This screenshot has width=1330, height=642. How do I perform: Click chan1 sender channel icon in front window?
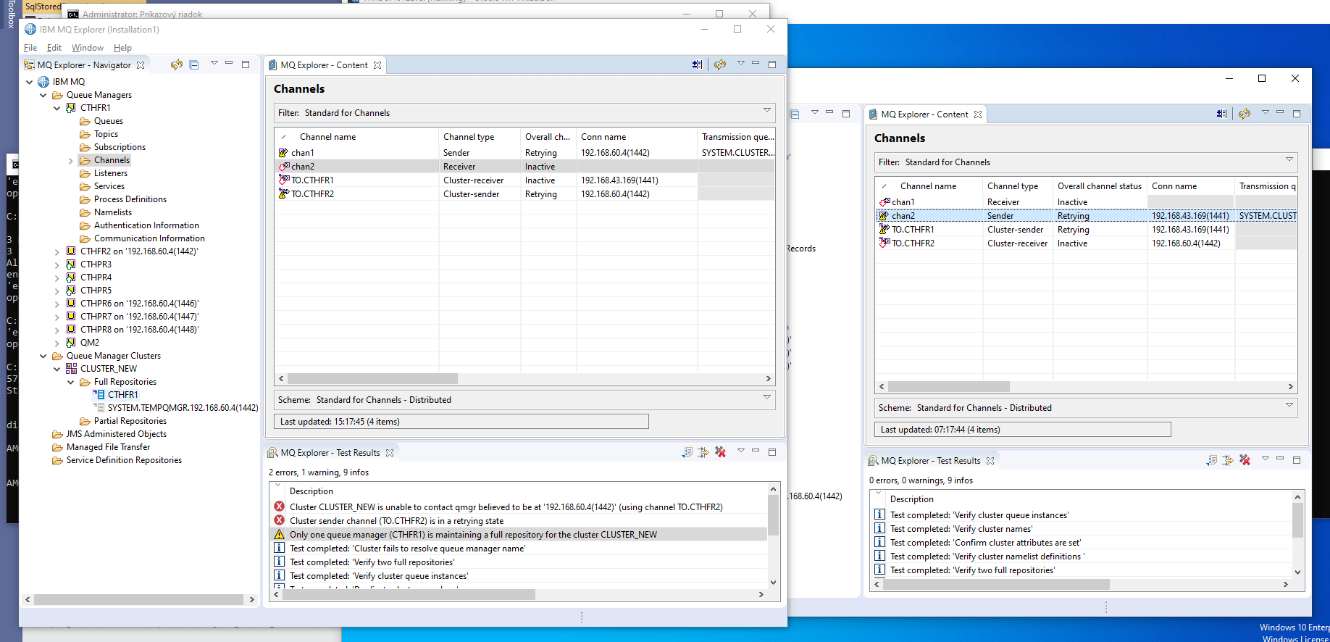tap(283, 153)
